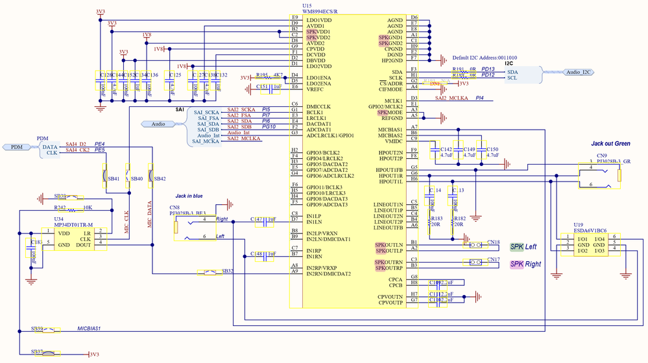Image resolution: width=648 pixels, height=363 pixels.
Task: Click the Audio_I2C off-sheet port symbol
Action: point(579,72)
